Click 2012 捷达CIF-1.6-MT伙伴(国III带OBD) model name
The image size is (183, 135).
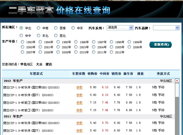[31, 87]
